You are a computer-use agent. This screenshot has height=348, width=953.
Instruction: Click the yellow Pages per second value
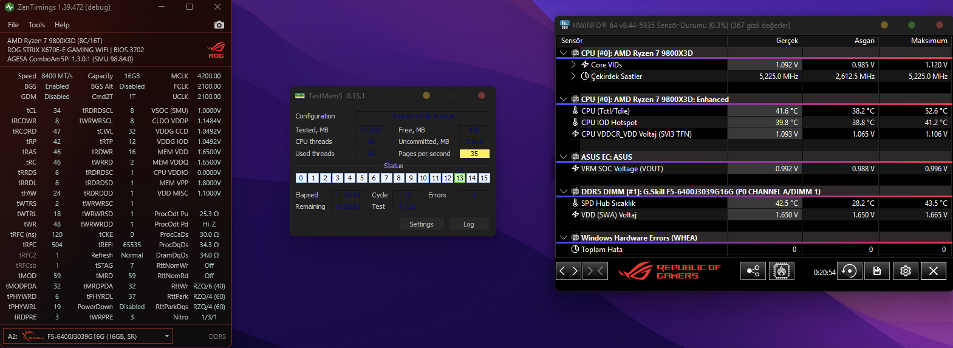(474, 154)
